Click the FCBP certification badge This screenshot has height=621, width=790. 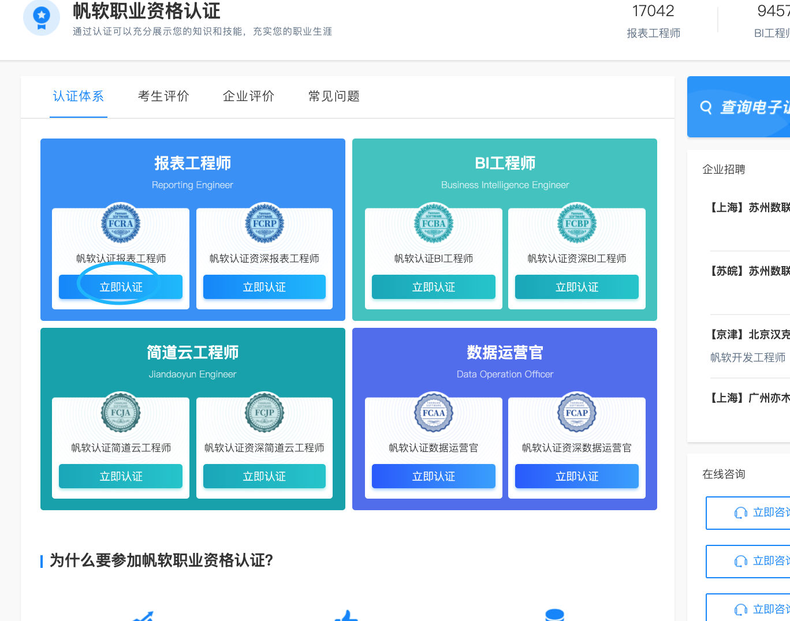577,223
